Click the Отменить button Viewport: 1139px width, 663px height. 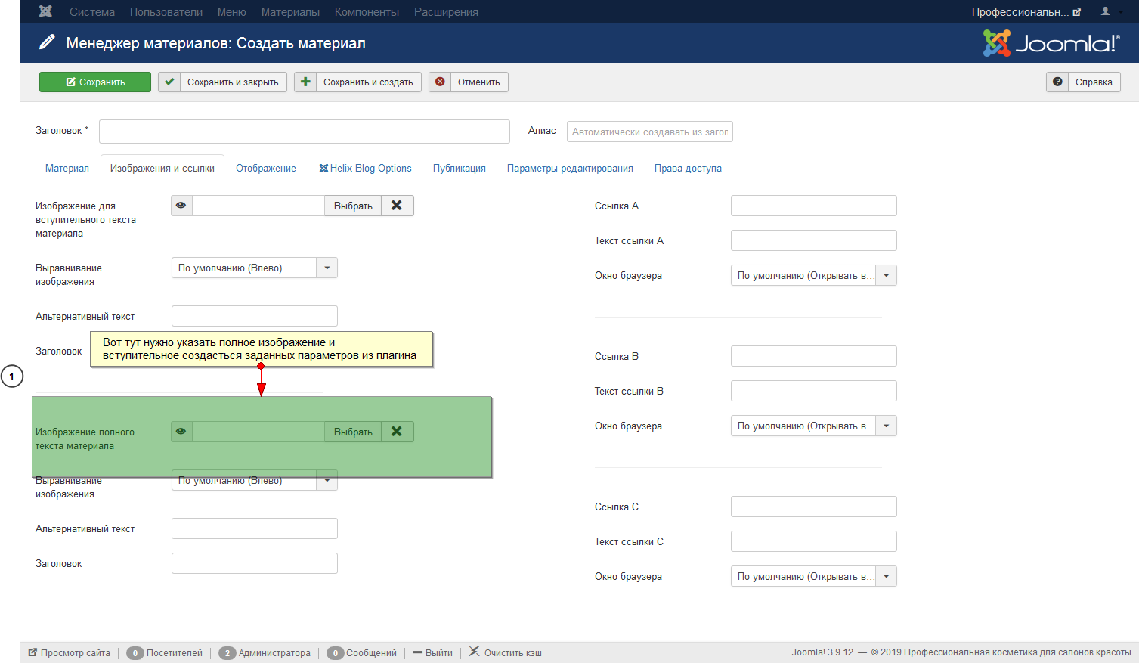pos(469,82)
